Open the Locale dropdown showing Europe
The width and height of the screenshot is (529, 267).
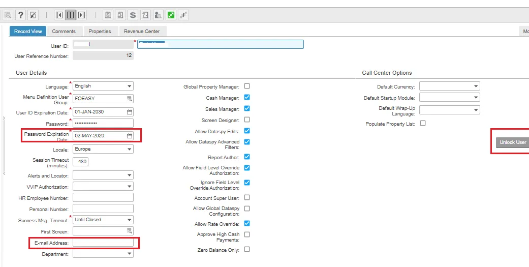click(103, 149)
